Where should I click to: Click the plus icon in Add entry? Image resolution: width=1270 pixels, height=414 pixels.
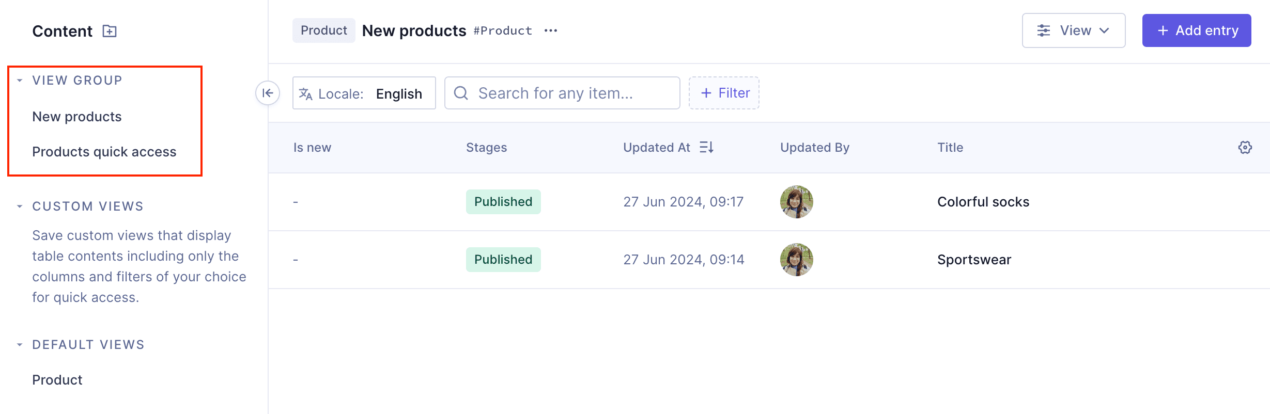pos(1161,30)
